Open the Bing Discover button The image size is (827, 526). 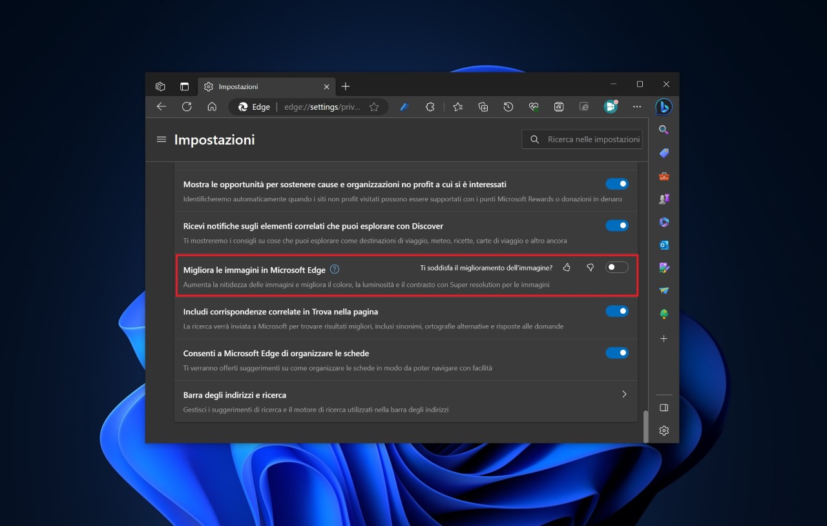tap(664, 107)
